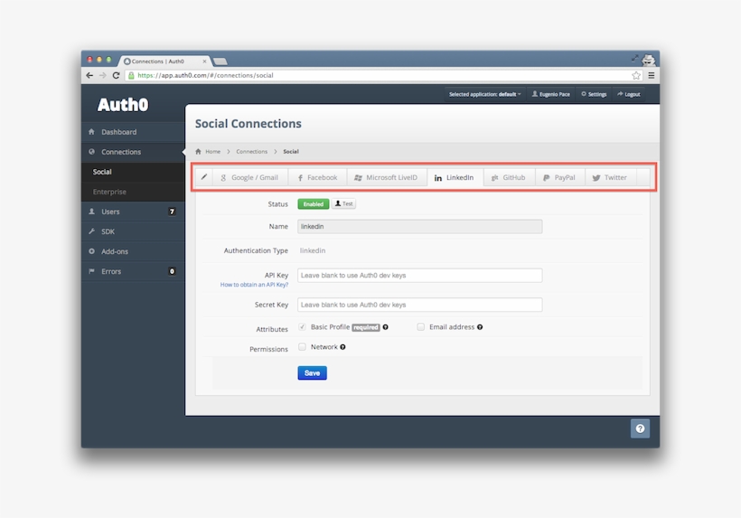The width and height of the screenshot is (741, 518).
Task: Go to Users in the sidebar
Action: pyautogui.click(x=133, y=212)
